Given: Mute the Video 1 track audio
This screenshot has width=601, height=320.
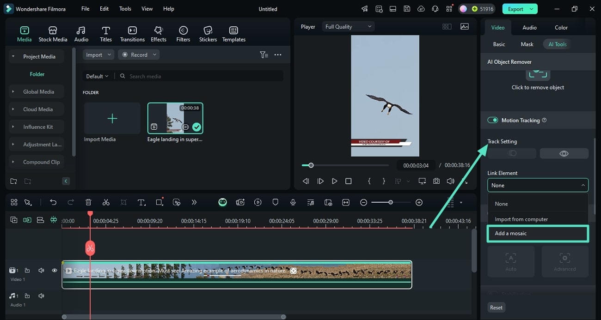Looking at the screenshot, I should (x=41, y=271).
